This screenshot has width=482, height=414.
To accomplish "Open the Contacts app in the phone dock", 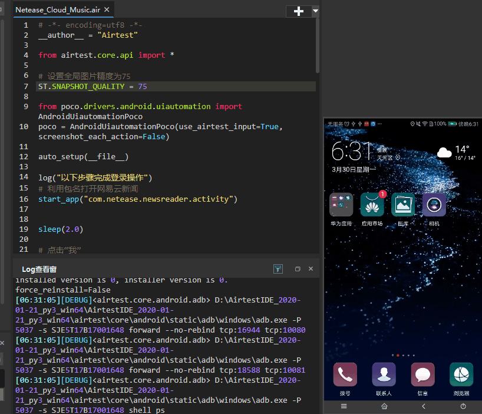I will (x=384, y=374).
